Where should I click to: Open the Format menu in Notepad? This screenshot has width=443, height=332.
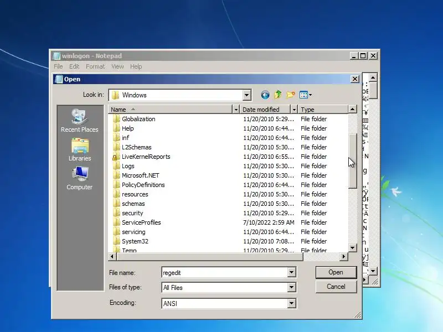[x=95, y=66]
